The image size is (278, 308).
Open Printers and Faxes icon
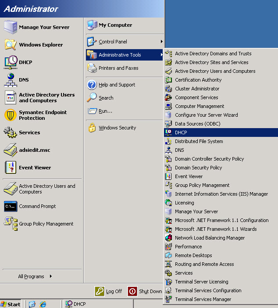pyautogui.click(x=92, y=68)
